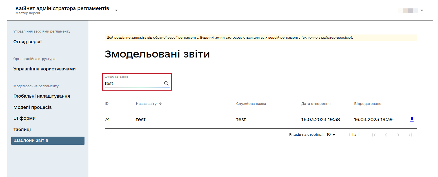Click Кабінет адміністратора регламентів title
This screenshot has height=177, width=438.
coord(62,8)
